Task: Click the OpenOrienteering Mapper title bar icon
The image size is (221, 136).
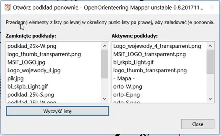Action: 8,8
